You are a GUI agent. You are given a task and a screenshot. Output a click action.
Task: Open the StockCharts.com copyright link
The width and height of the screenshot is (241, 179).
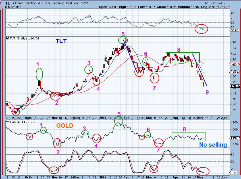(217, 3)
